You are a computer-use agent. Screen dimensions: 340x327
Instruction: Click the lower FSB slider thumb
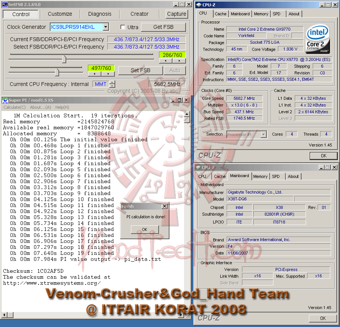57,72
